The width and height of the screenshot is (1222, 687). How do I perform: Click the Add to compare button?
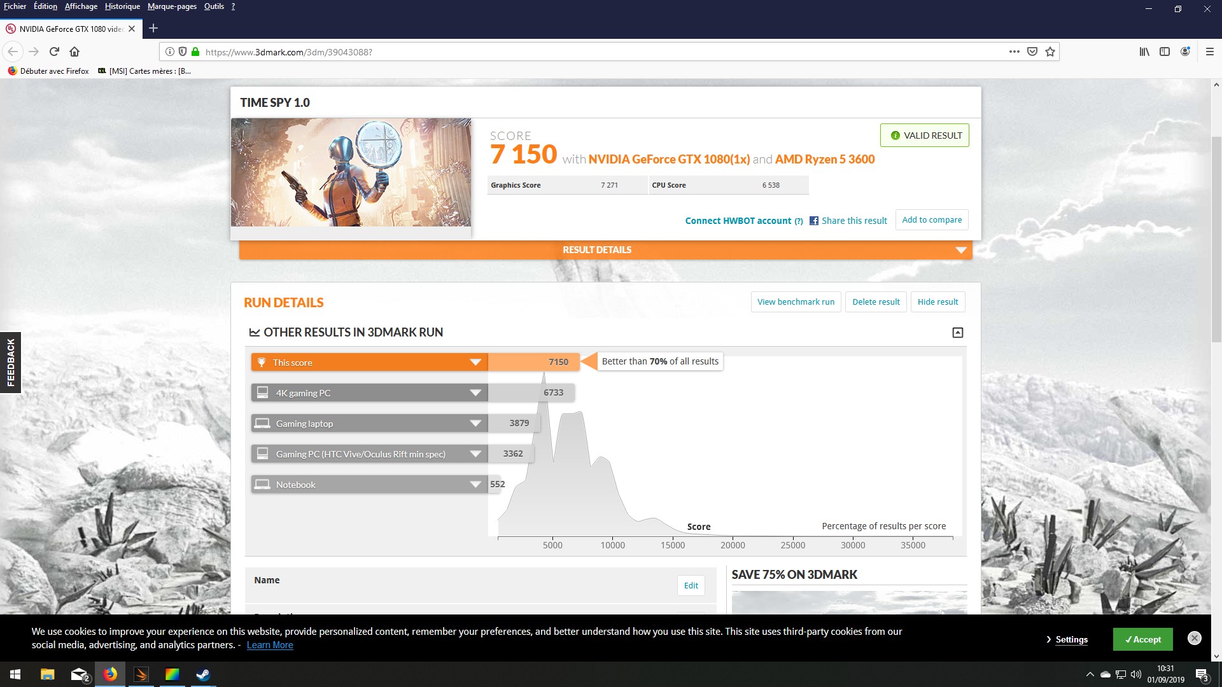pyautogui.click(x=932, y=219)
